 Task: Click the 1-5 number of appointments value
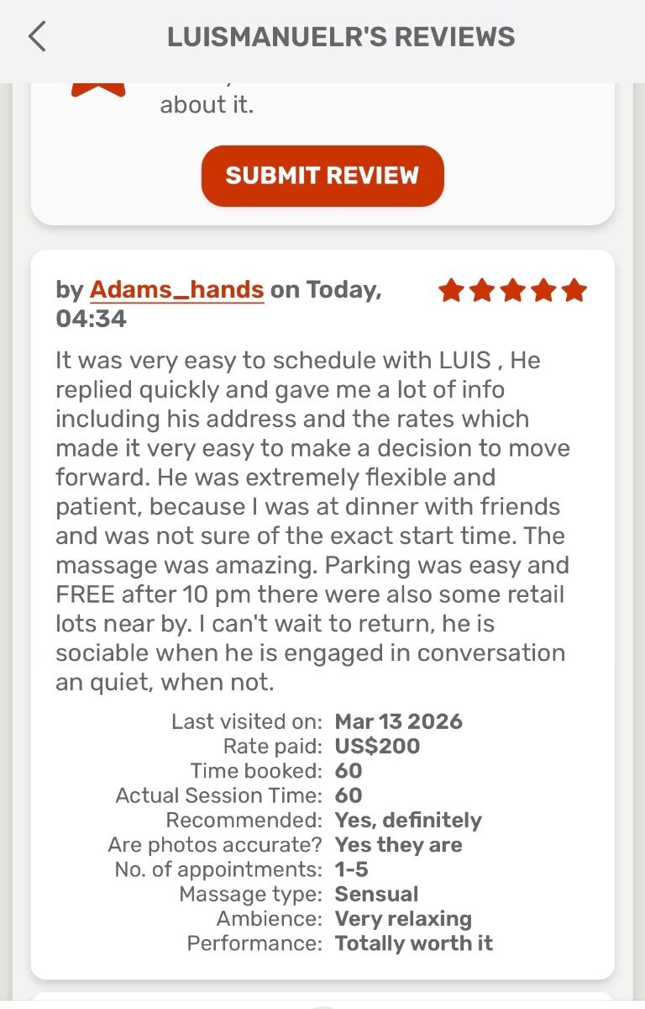pos(351,869)
